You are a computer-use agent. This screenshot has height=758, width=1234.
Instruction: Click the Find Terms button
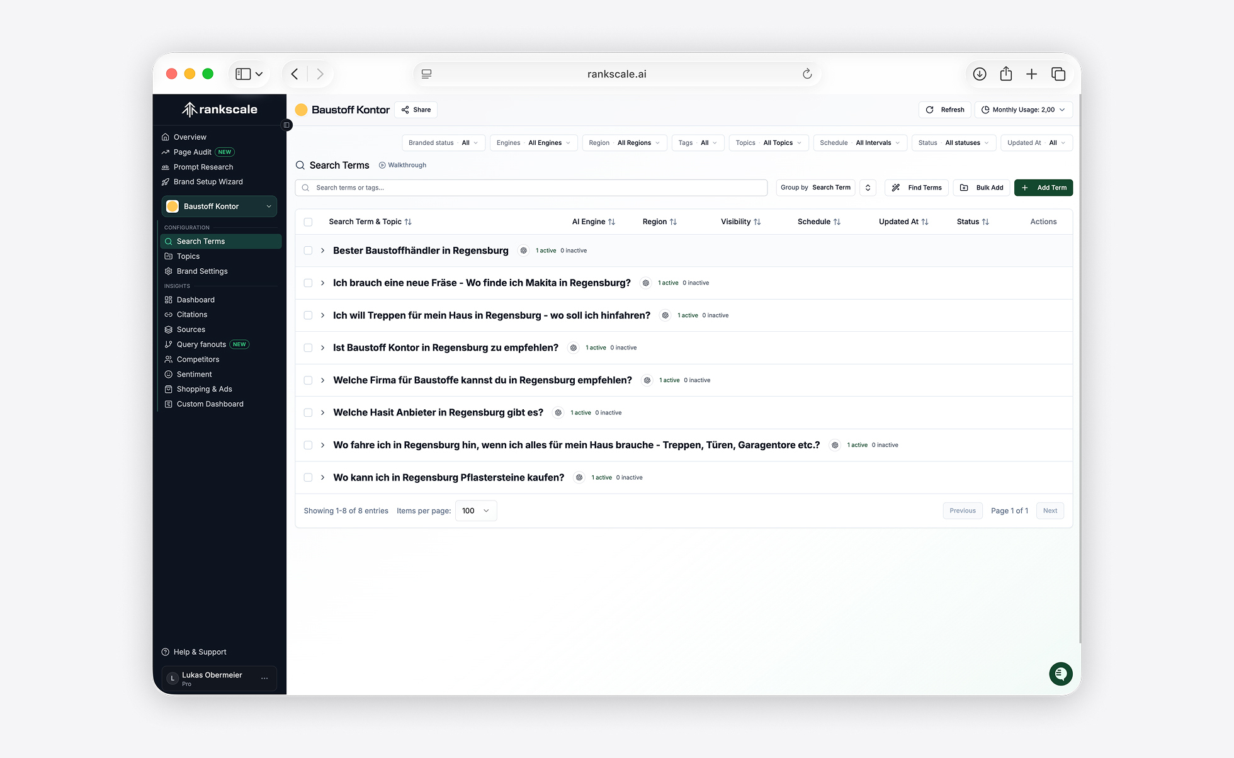(917, 188)
